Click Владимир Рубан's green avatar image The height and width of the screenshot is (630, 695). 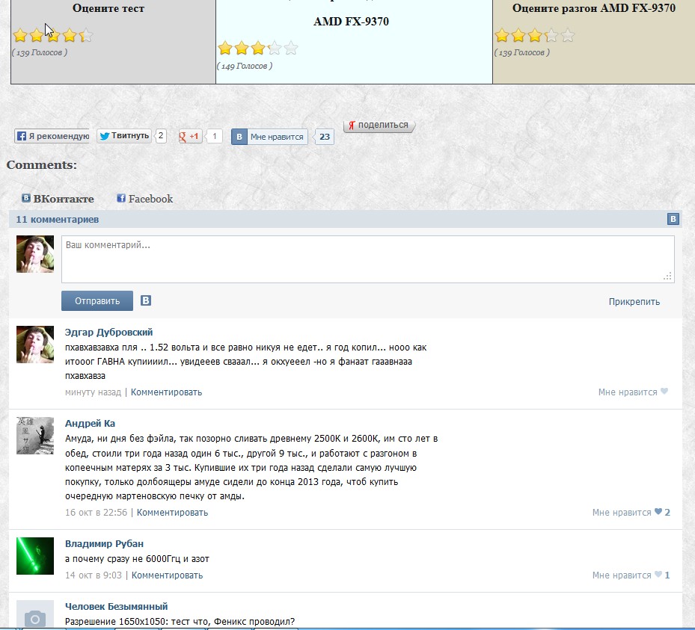pos(35,556)
